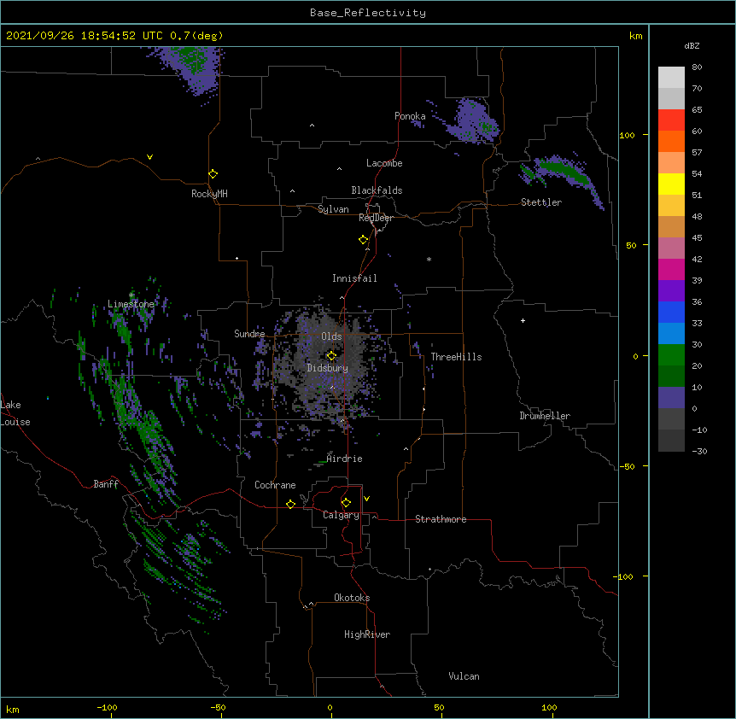Viewport: 736px width, 719px height.
Task: Click the RedDeer city label
Action: pos(376,218)
